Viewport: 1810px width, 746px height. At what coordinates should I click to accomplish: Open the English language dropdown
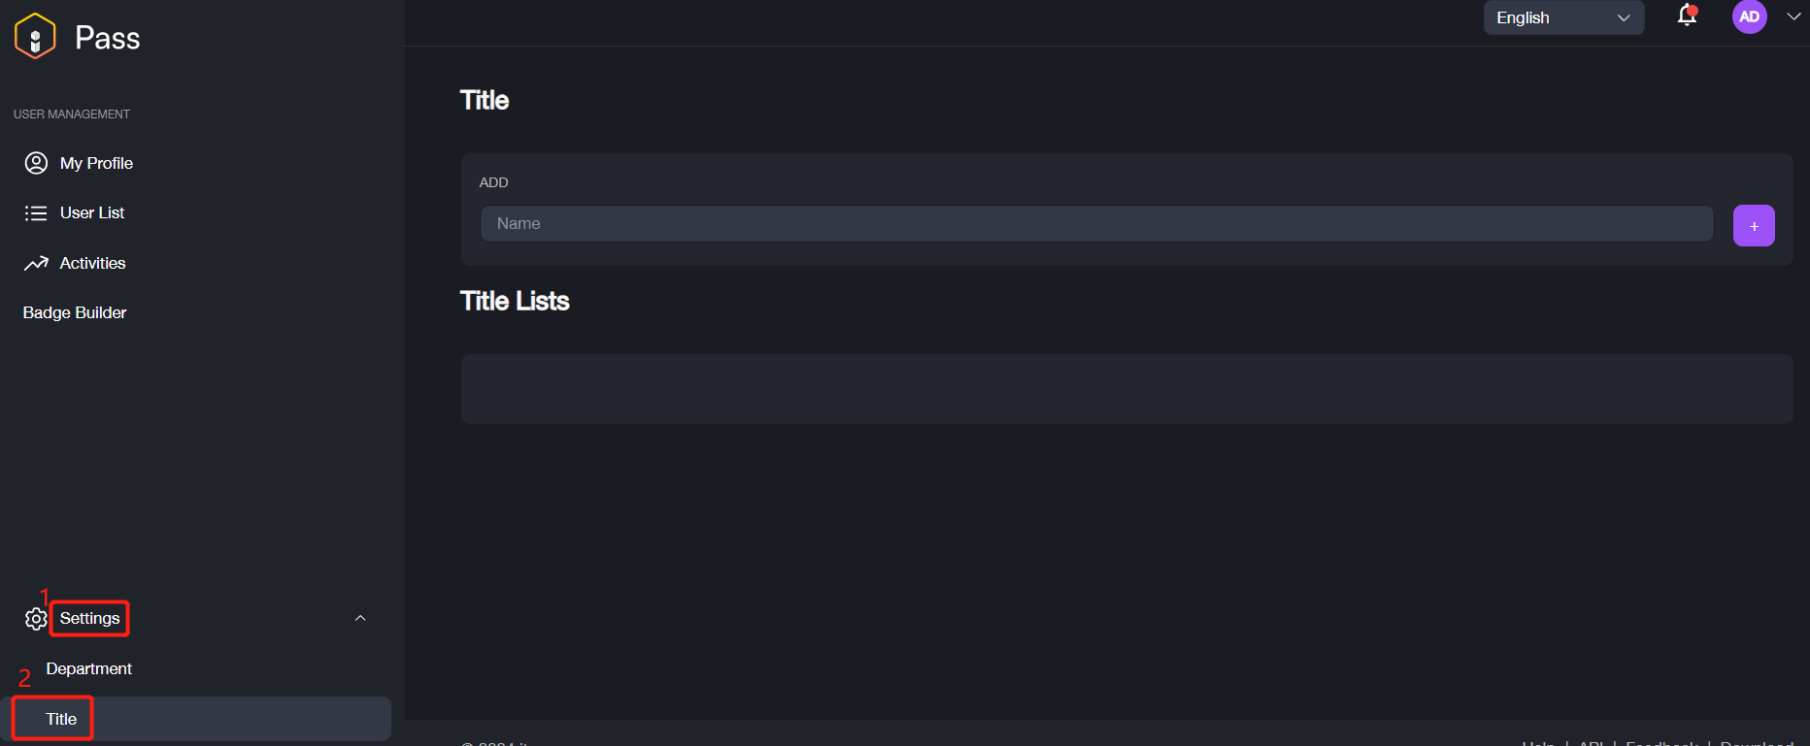pos(1562,17)
